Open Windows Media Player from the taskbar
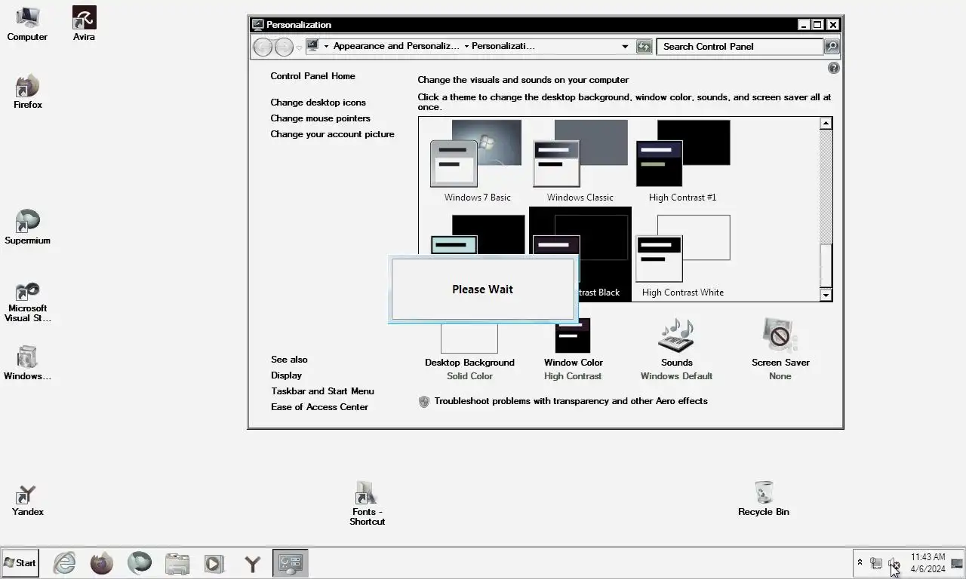This screenshot has width=966, height=579. click(x=214, y=562)
